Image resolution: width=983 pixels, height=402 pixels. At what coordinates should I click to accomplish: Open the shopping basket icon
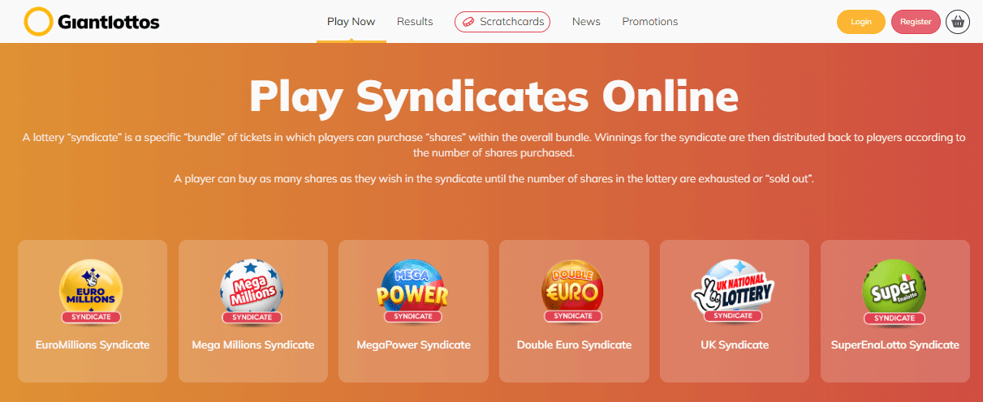tap(958, 22)
